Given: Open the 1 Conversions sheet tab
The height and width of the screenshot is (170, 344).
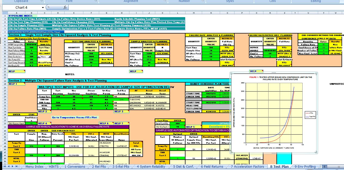Looking at the screenshot, I should tap(74, 166).
